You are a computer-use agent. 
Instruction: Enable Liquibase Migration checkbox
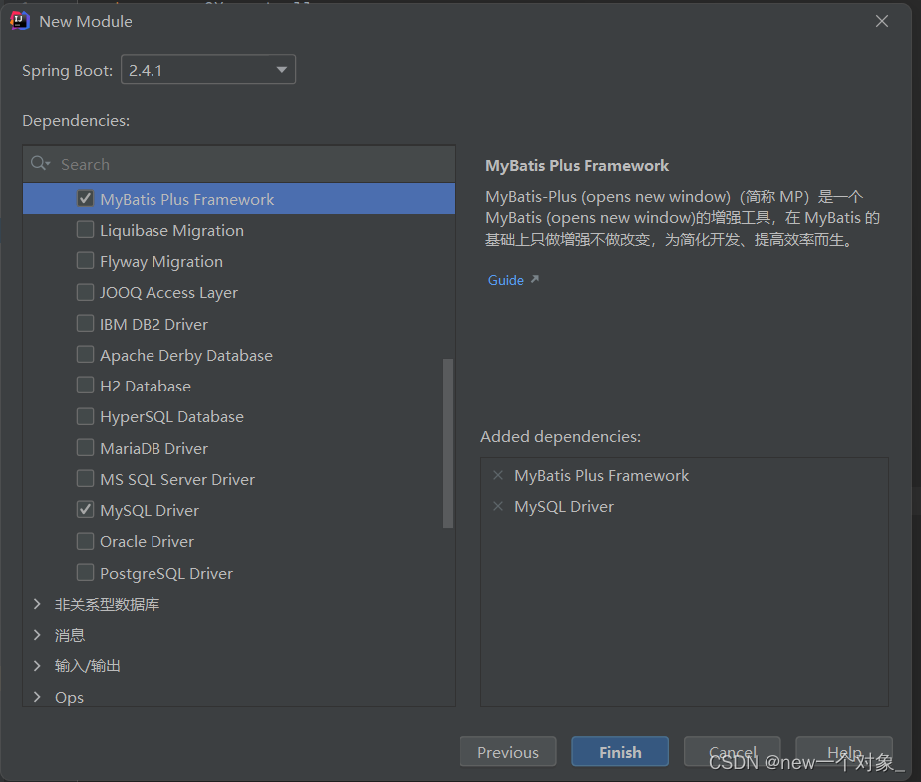point(85,230)
